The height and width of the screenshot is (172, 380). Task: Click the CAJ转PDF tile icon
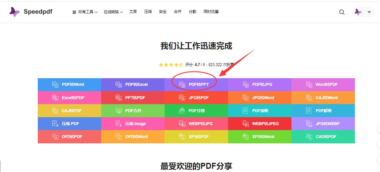pos(55,111)
